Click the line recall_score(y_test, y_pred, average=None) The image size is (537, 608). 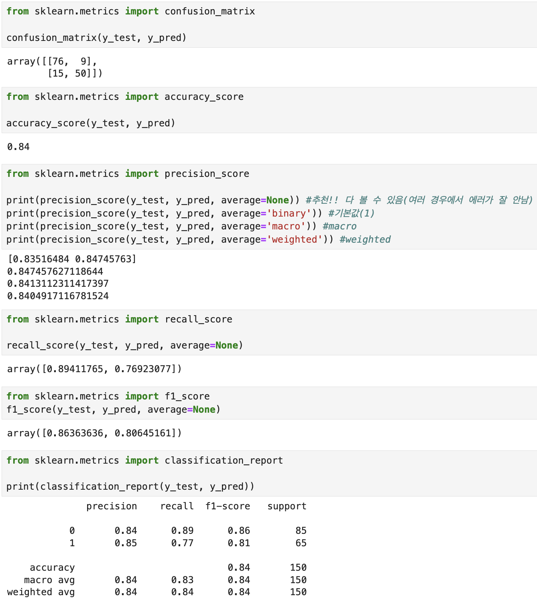(125, 345)
